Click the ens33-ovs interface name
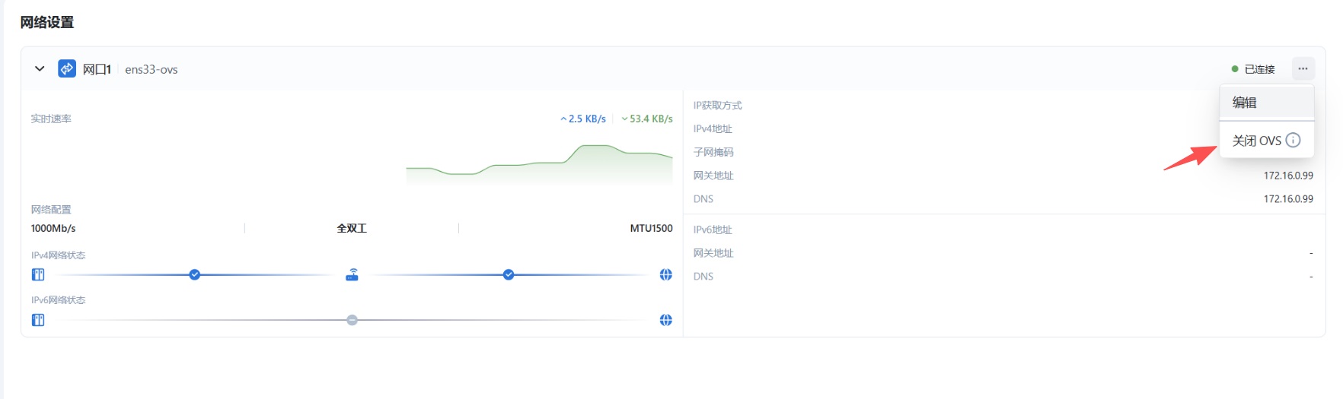Image resolution: width=1343 pixels, height=399 pixels. [x=152, y=69]
